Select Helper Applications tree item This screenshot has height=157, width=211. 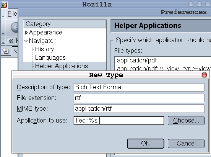click(62, 66)
